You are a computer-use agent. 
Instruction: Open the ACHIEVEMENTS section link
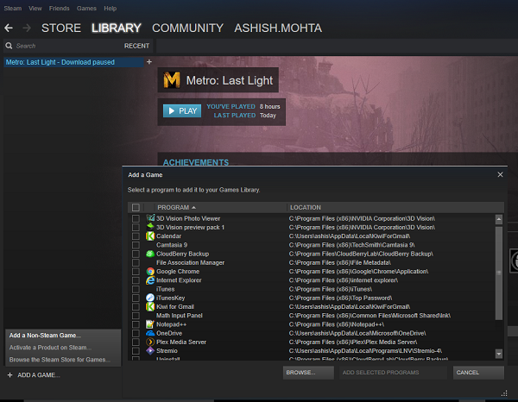pos(196,162)
